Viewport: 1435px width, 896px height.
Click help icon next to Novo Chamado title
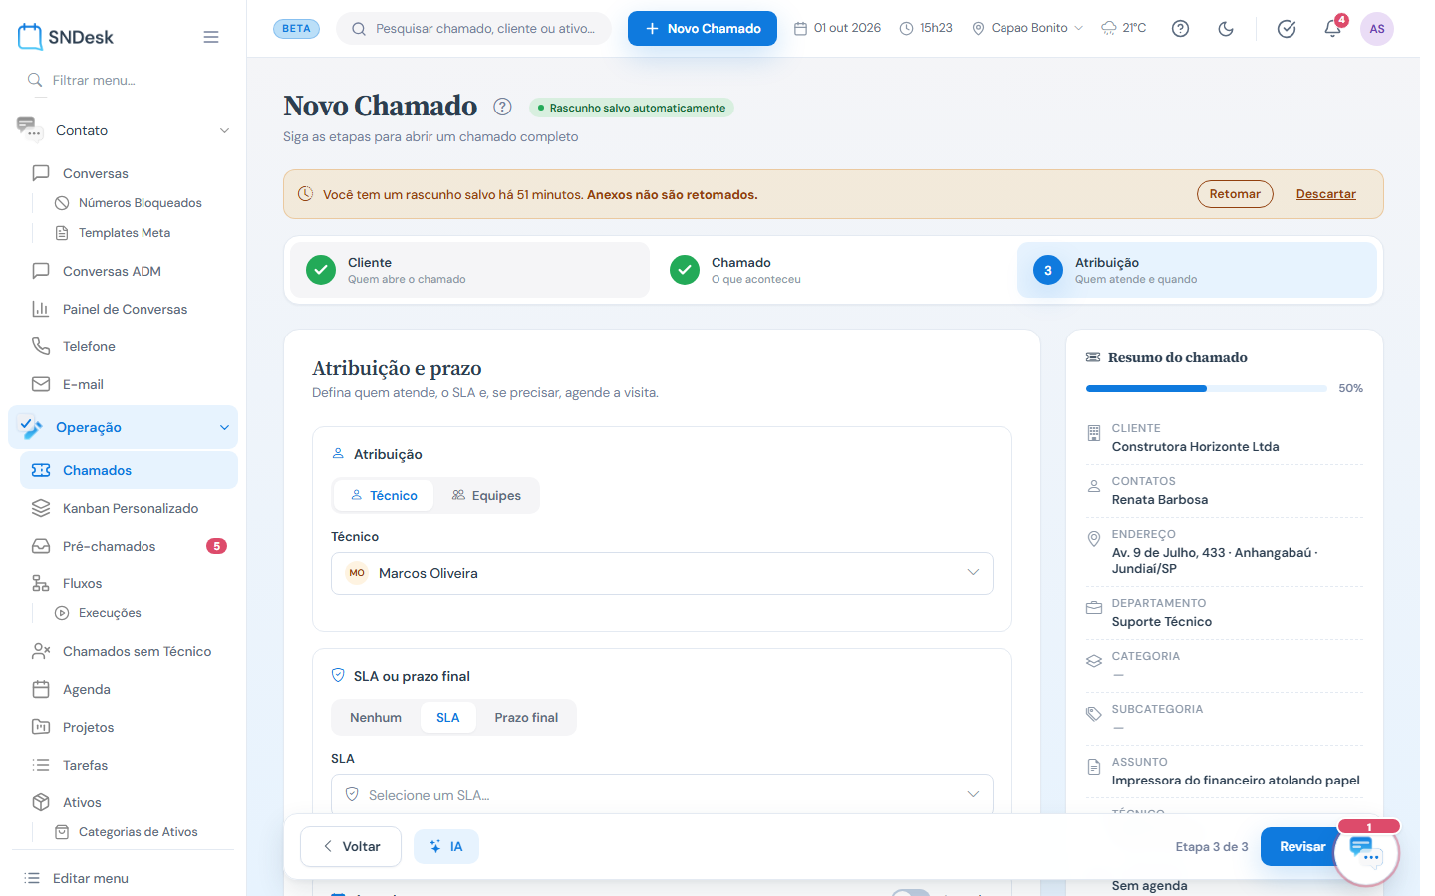coord(503,107)
